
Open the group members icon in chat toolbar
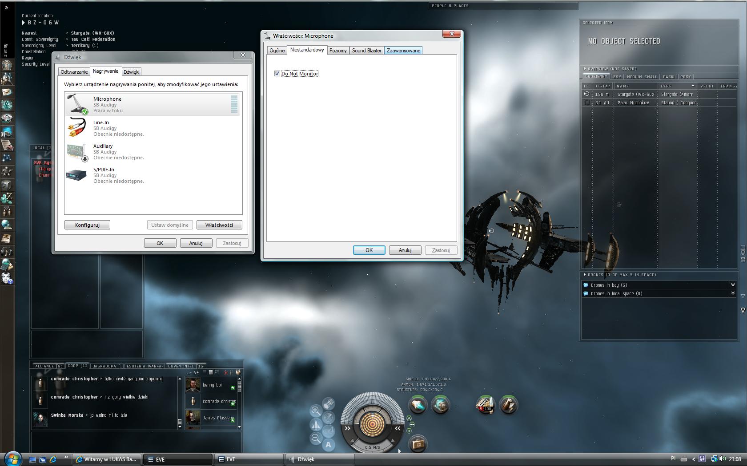pyautogui.click(x=238, y=372)
